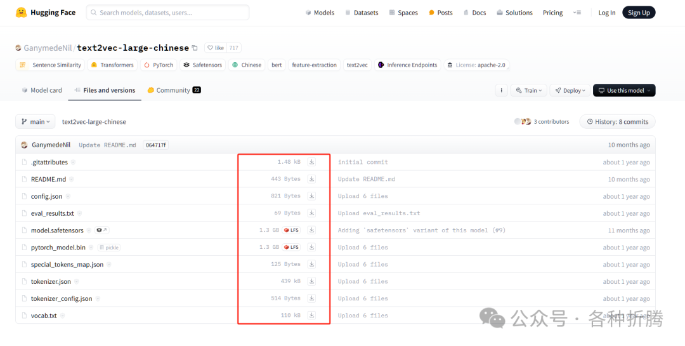Download the .gitattributes file
685x346 pixels.
[x=311, y=162]
